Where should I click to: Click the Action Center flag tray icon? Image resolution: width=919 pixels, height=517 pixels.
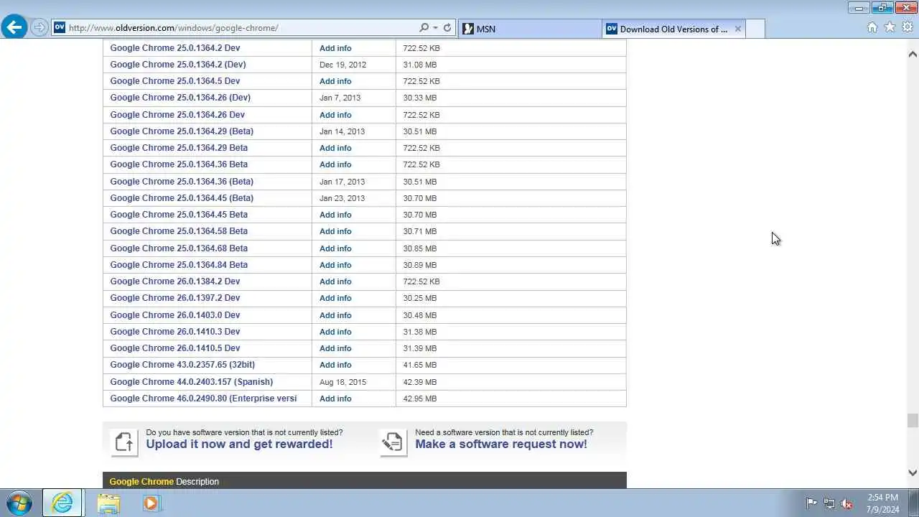coord(811,503)
